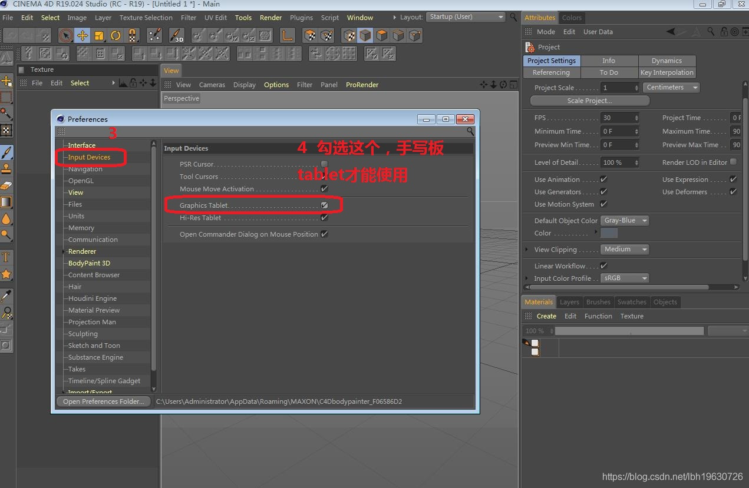Select the Eraser tool
749x488 pixels.
(x=6, y=186)
